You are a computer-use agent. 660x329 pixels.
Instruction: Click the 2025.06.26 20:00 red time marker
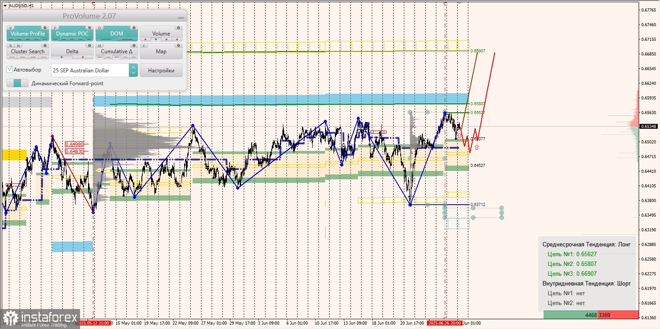point(444,323)
